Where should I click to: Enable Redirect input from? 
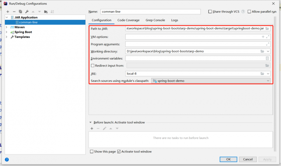pos(93,65)
